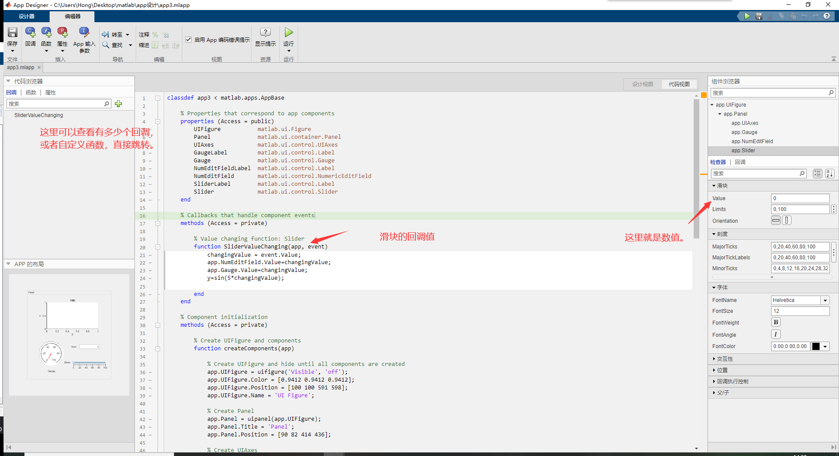Toggle bold FontWeight button

point(776,322)
